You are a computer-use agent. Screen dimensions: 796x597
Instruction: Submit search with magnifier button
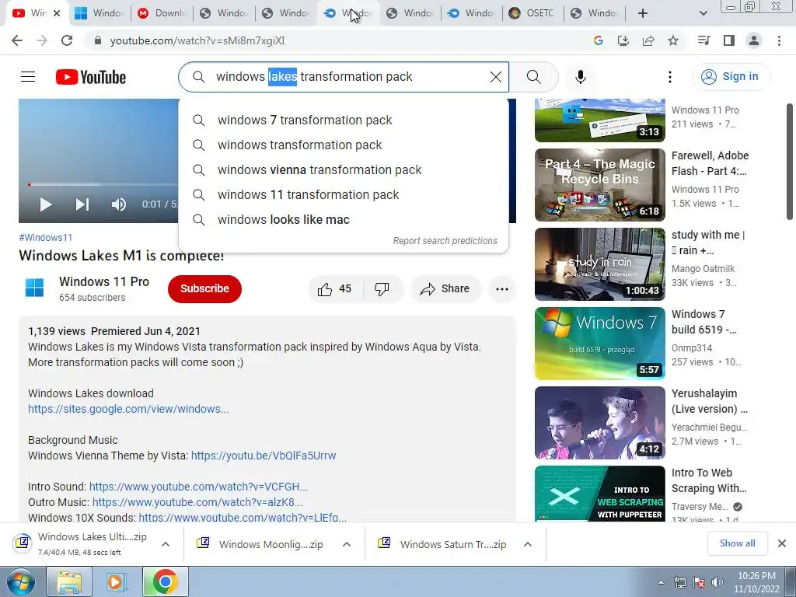coord(533,77)
